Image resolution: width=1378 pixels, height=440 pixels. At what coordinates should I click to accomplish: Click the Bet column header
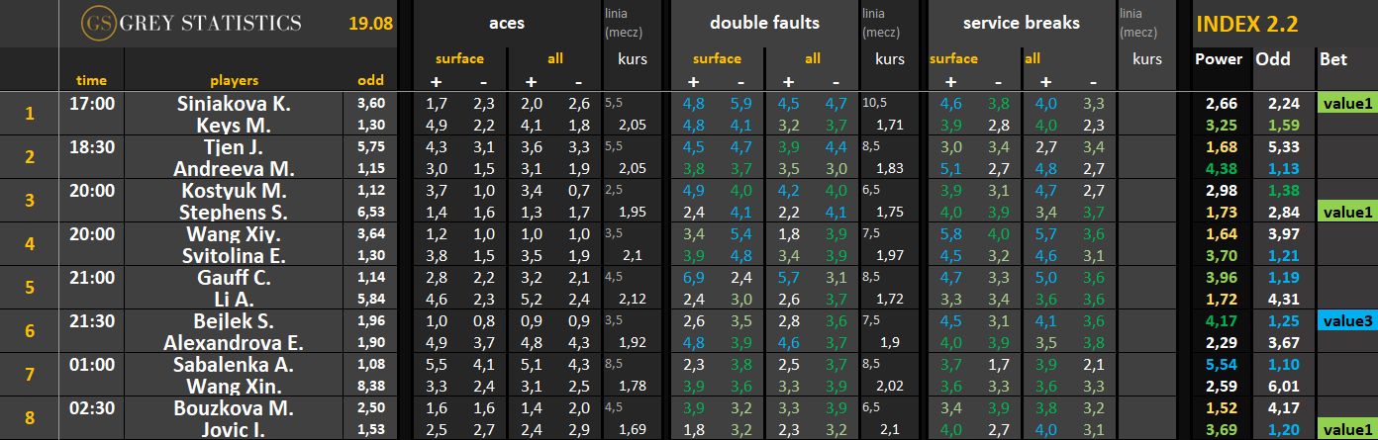point(1333,59)
